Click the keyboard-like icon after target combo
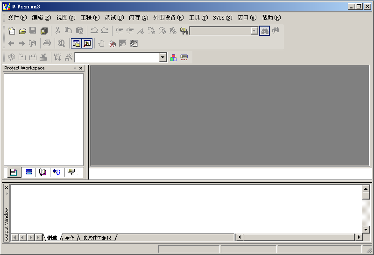374x255 pixels. [184, 57]
